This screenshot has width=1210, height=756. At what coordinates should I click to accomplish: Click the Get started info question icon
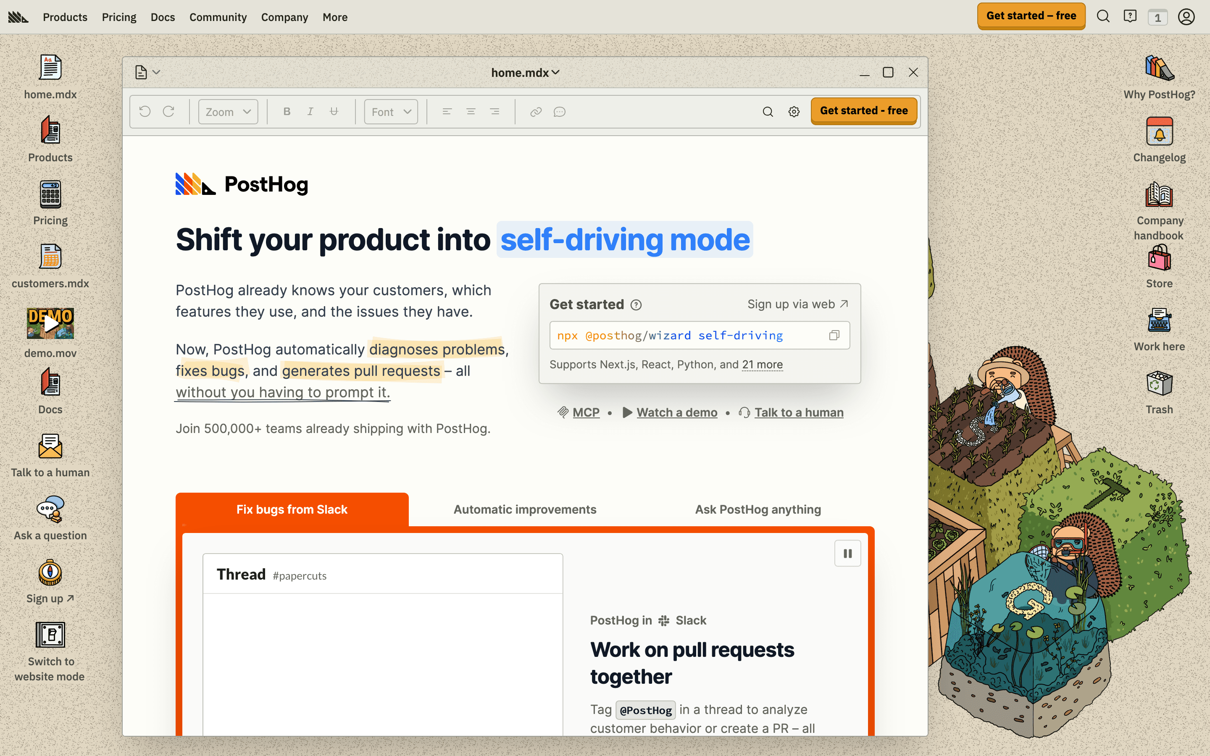636,304
